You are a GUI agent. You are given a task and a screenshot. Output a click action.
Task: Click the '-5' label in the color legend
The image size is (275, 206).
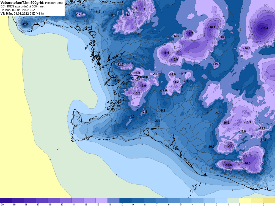[181, 205]
